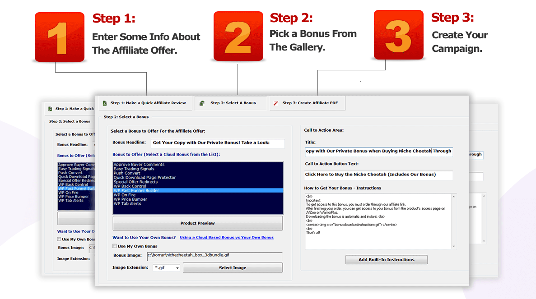Screen dimensions: 536x299
Task: Enable the Use My Own Bonus checkbox
Action: click(x=115, y=246)
